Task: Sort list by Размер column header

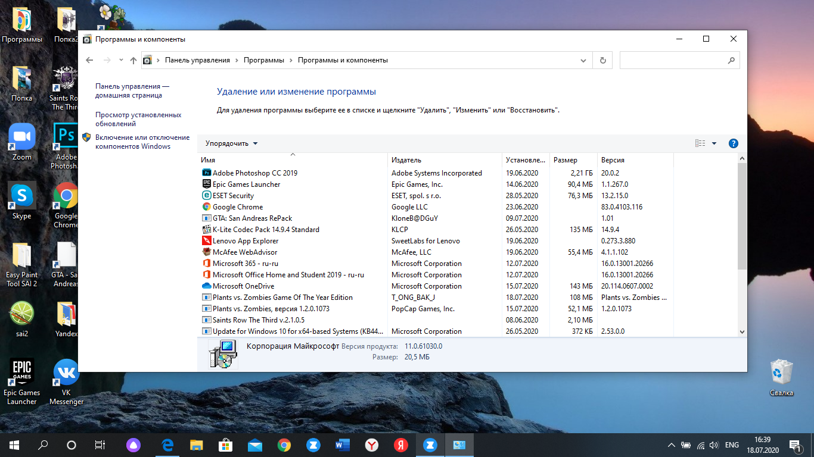Action: (x=573, y=160)
